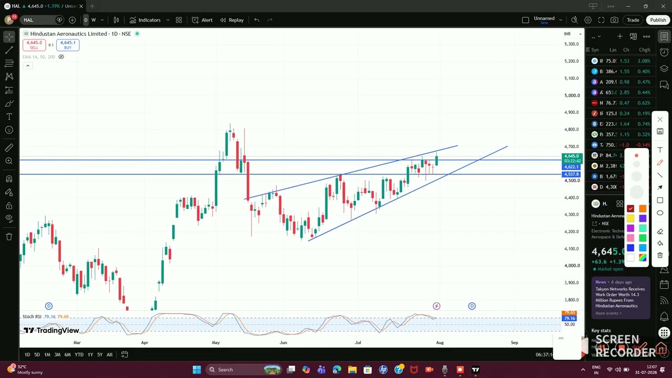This screenshot has height=378, width=672.
Task: Pick the orange color swatch
Action: [x=643, y=209]
